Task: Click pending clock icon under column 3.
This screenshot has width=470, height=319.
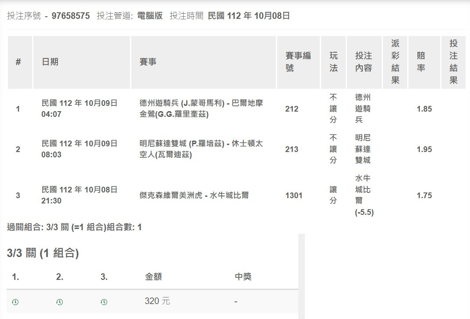Action: tap(104, 302)
